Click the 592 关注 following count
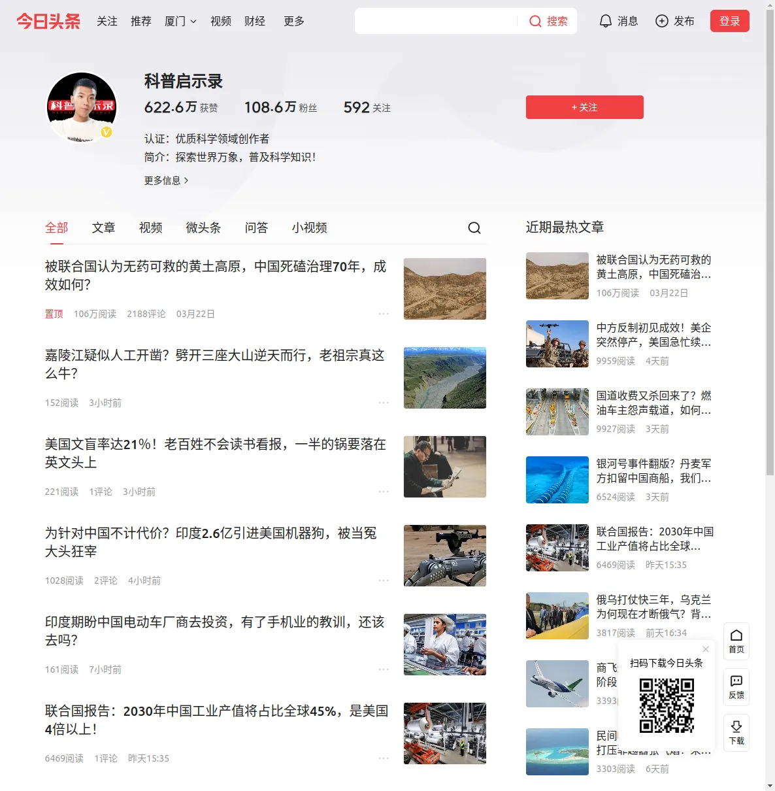The width and height of the screenshot is (775, 791). (367, 107)
